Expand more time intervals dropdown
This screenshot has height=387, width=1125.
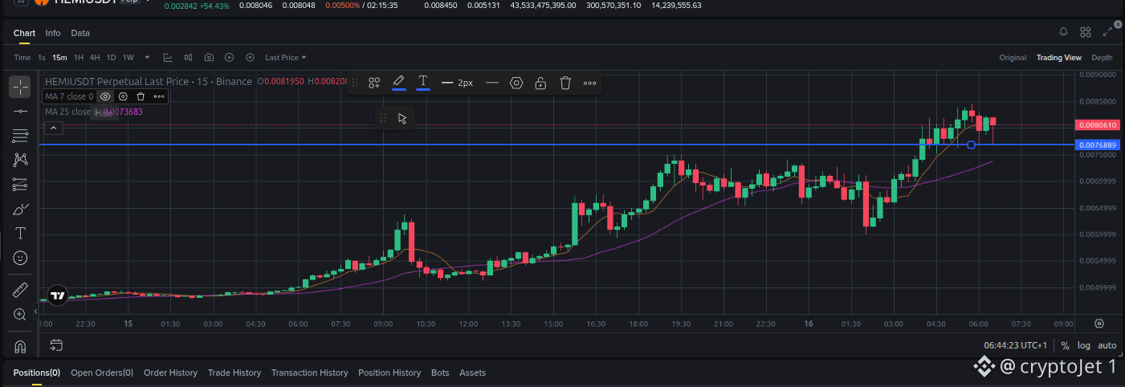point(149,58)
